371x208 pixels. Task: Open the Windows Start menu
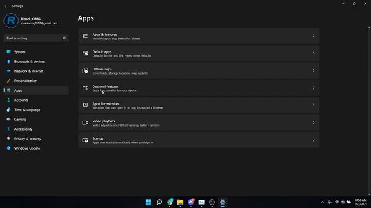(148, 202)
